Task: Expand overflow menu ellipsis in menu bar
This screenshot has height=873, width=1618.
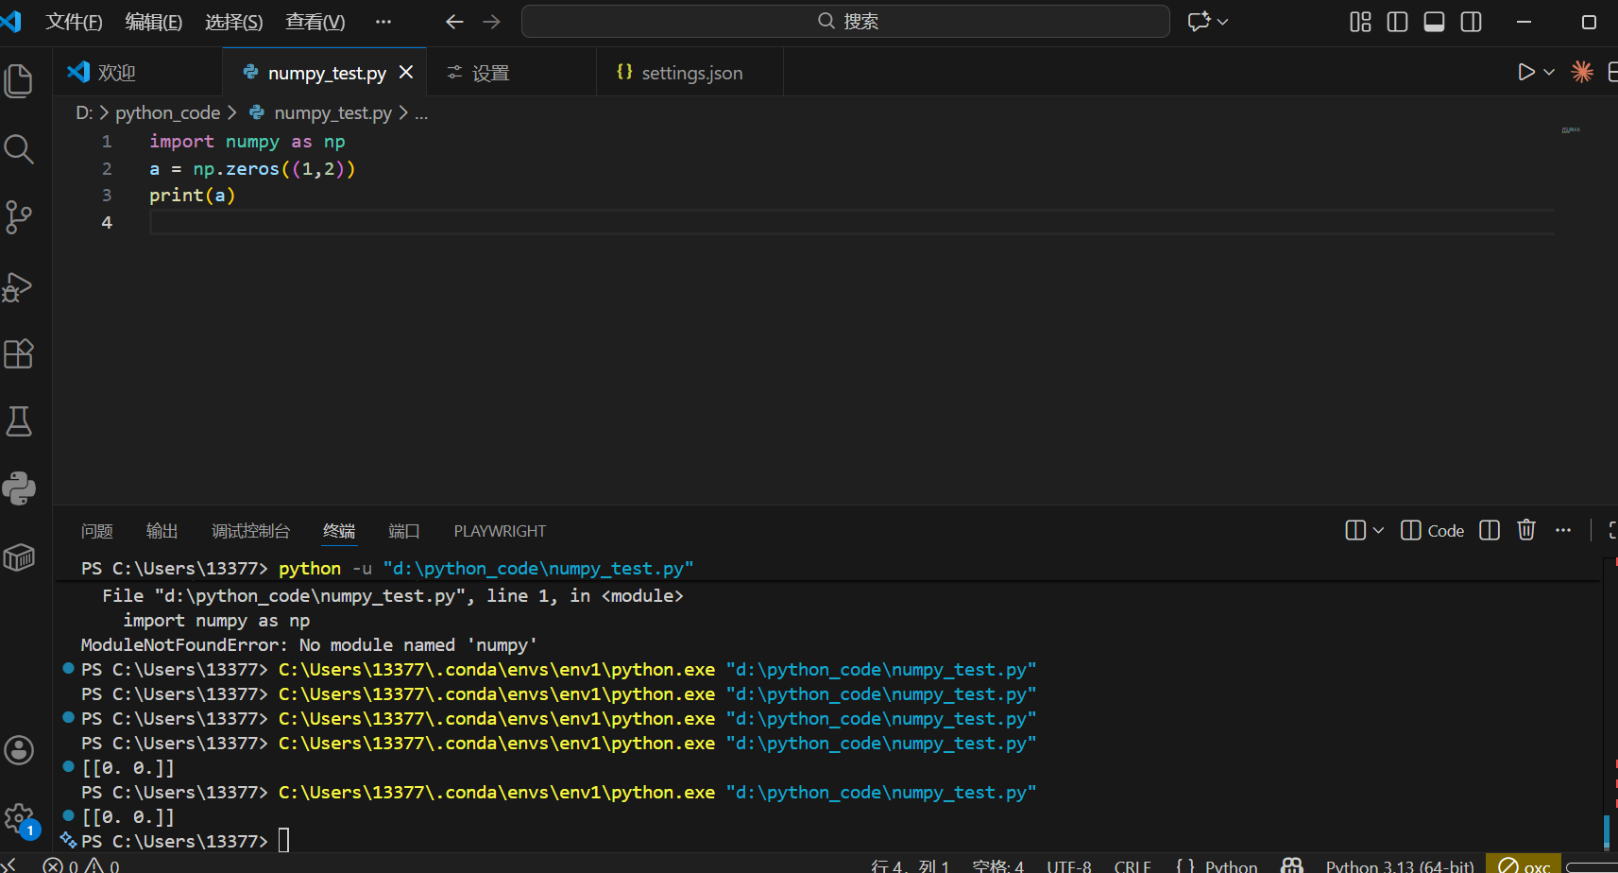Action: (383, 22)
